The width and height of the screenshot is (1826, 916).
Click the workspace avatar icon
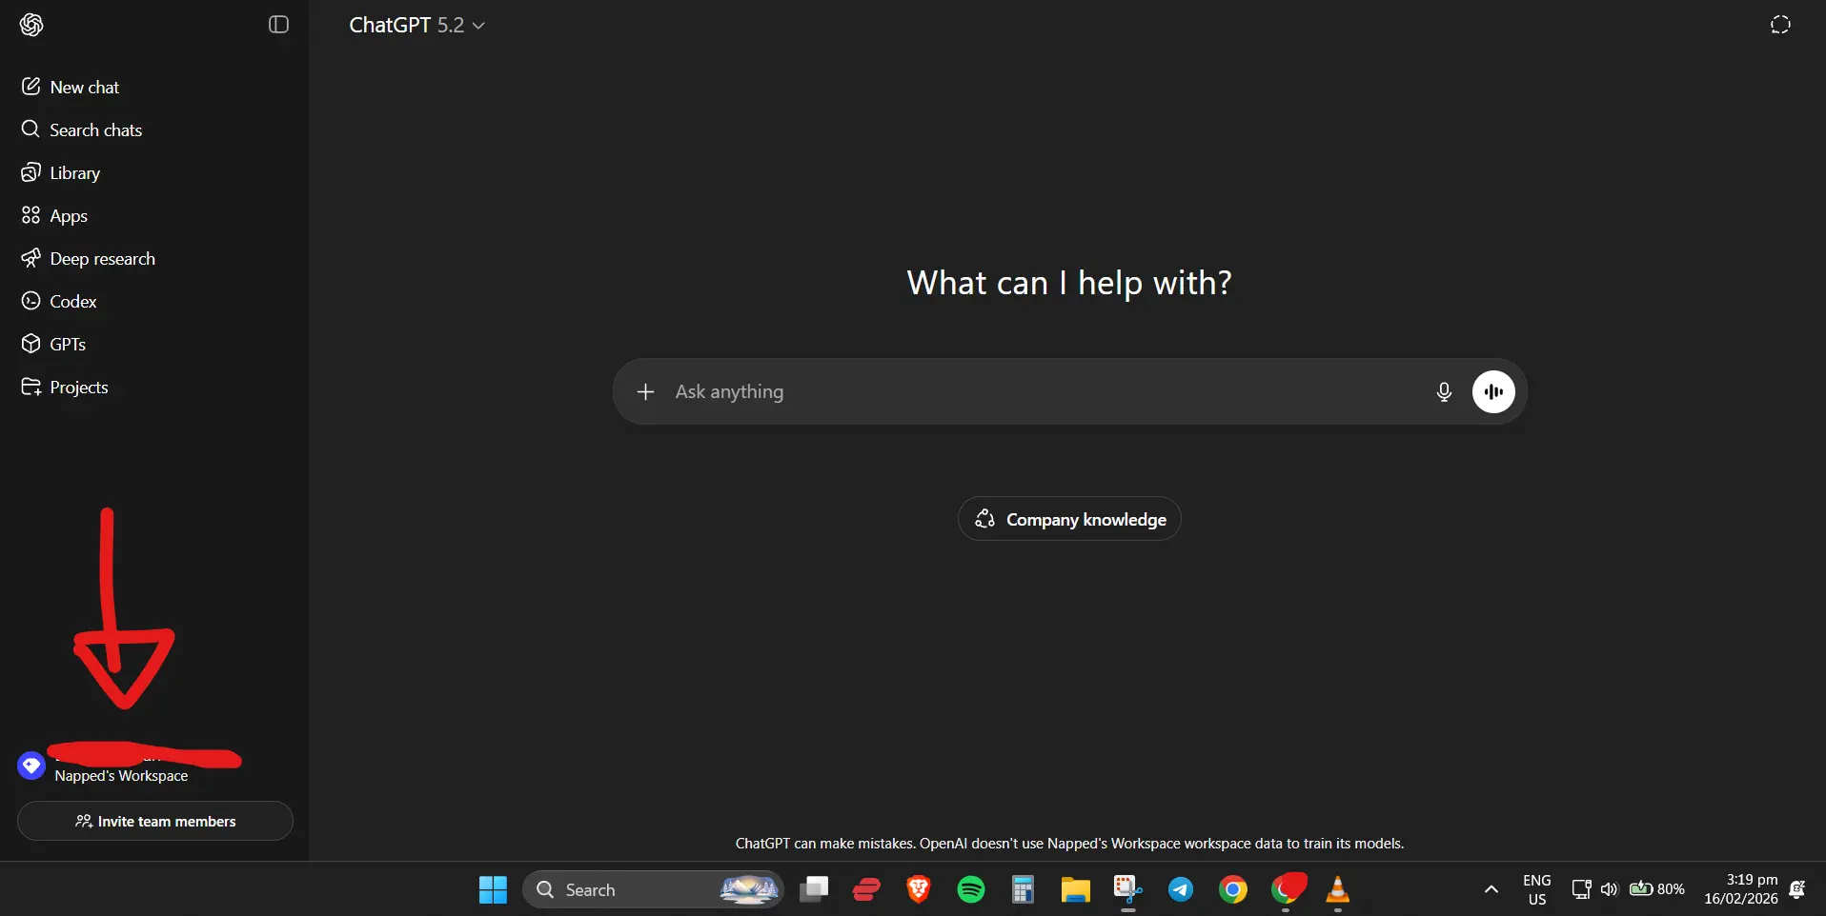coord(31,766)
